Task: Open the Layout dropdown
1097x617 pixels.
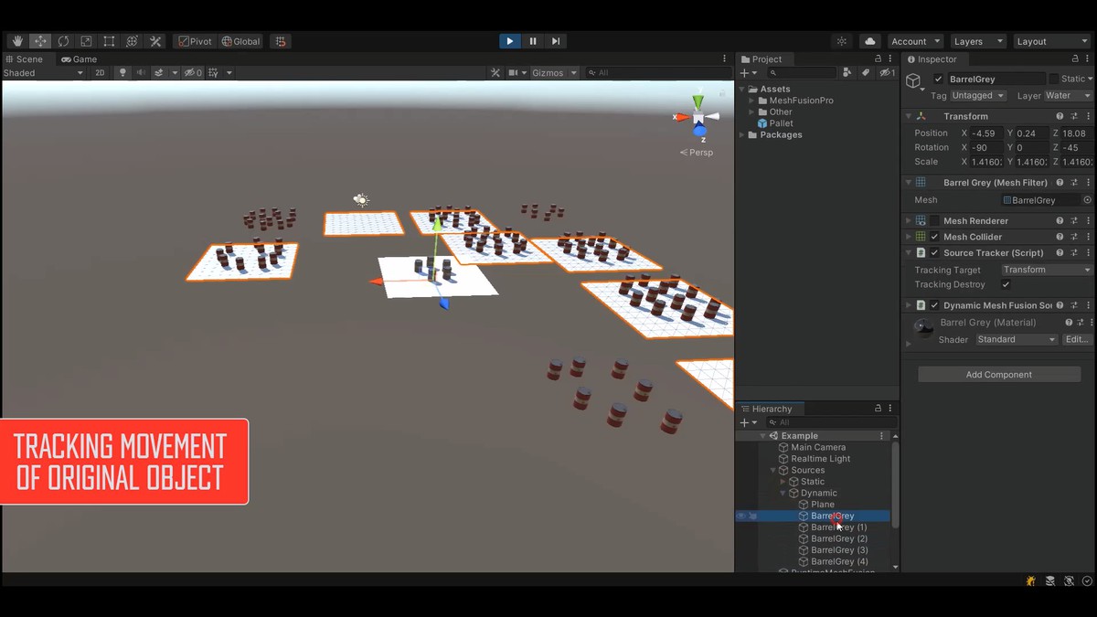Action: (x=1050, y=41)
